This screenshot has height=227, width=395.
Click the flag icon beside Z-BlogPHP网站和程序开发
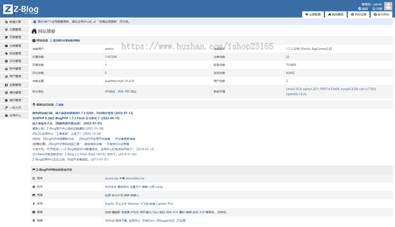pos(34,170)
